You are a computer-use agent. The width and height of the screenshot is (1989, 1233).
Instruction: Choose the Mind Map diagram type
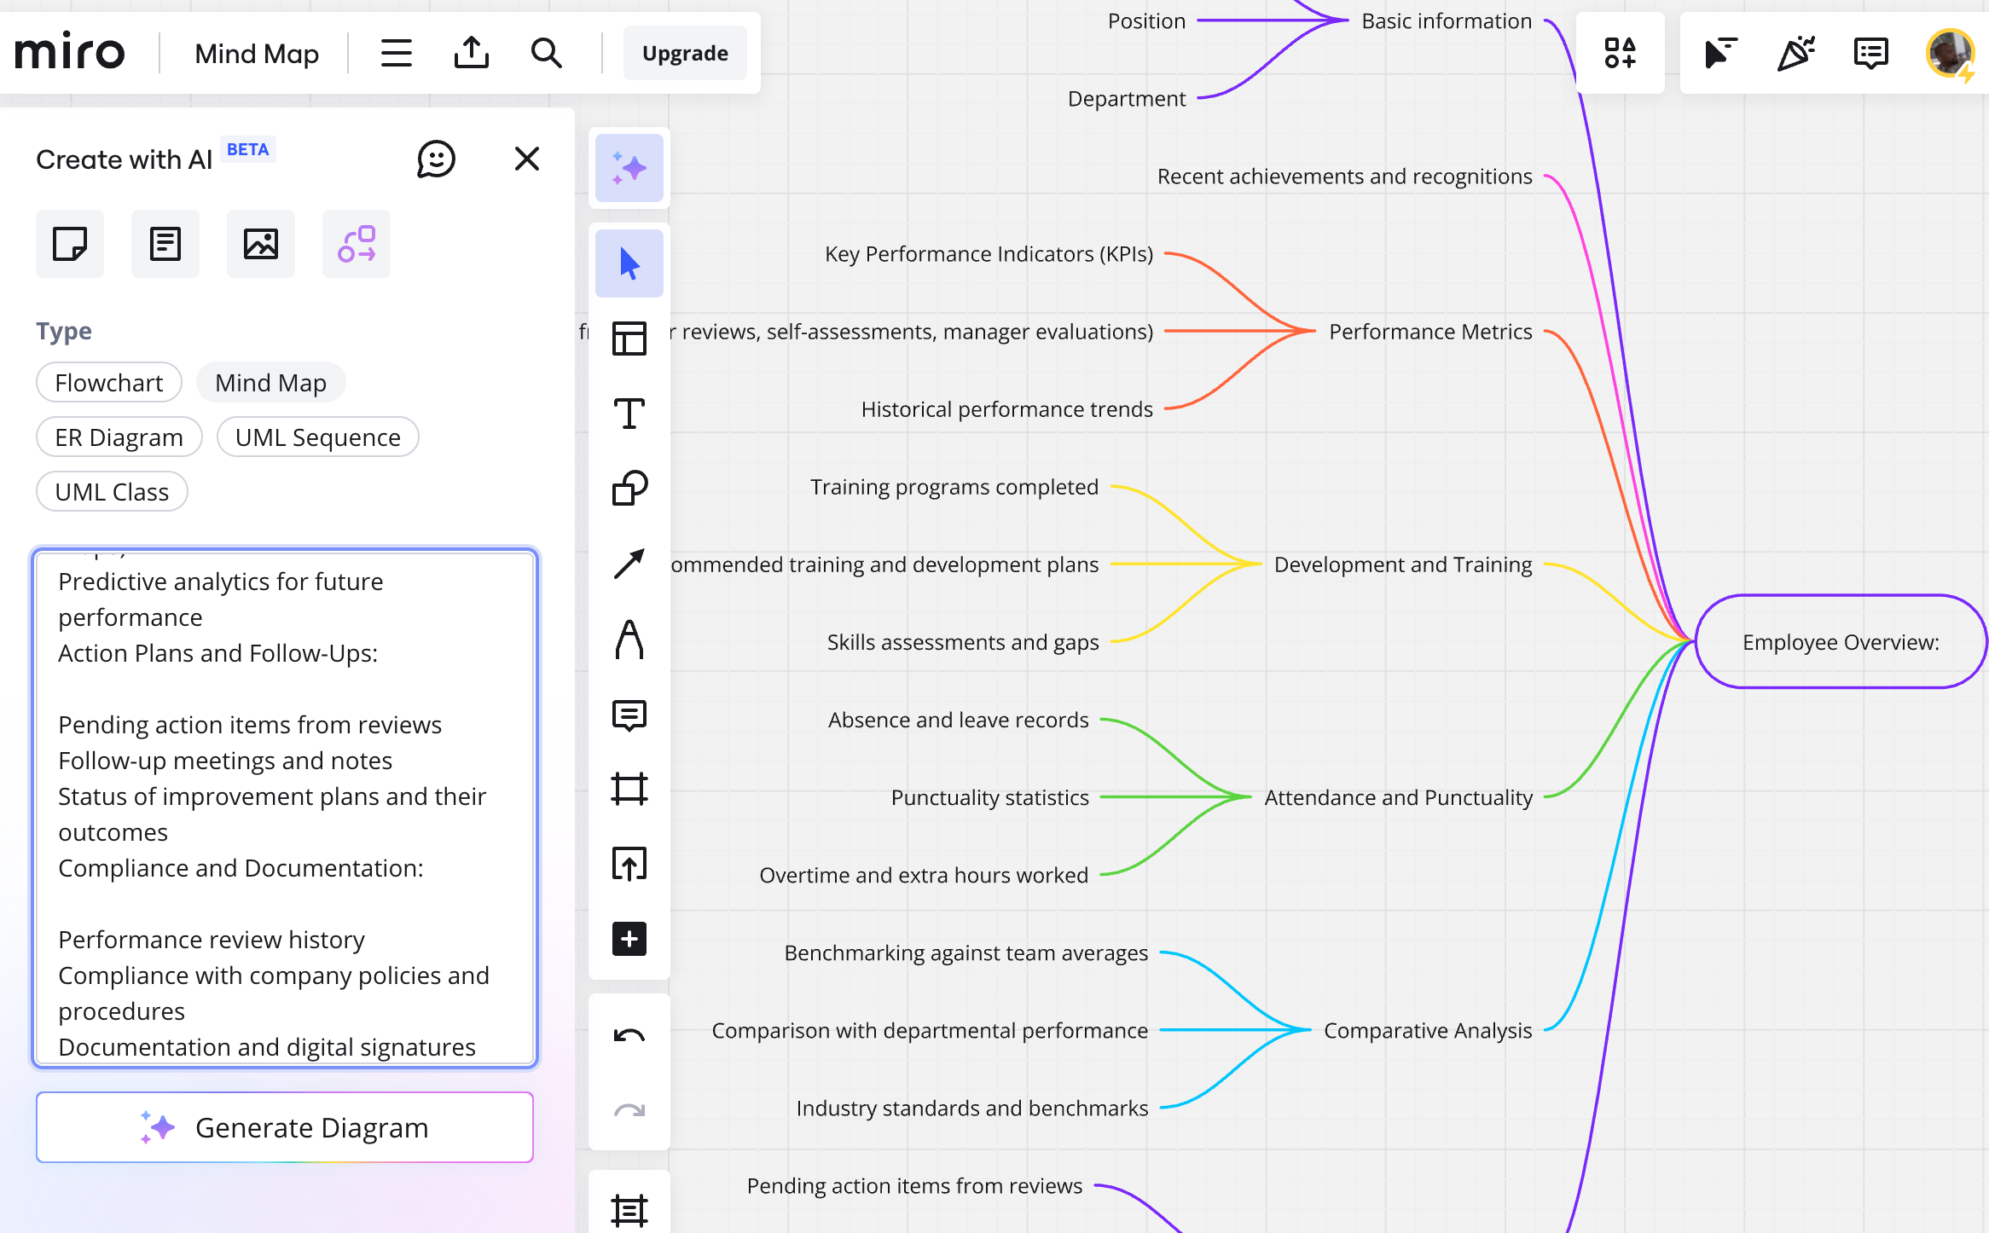click(x=270, y=383)
